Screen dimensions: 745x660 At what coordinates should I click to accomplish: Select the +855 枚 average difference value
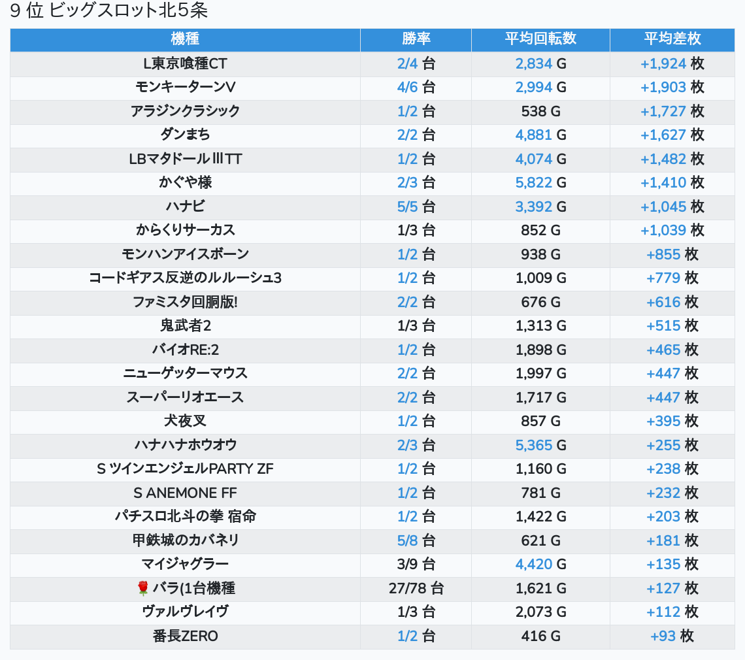[672, 254]
